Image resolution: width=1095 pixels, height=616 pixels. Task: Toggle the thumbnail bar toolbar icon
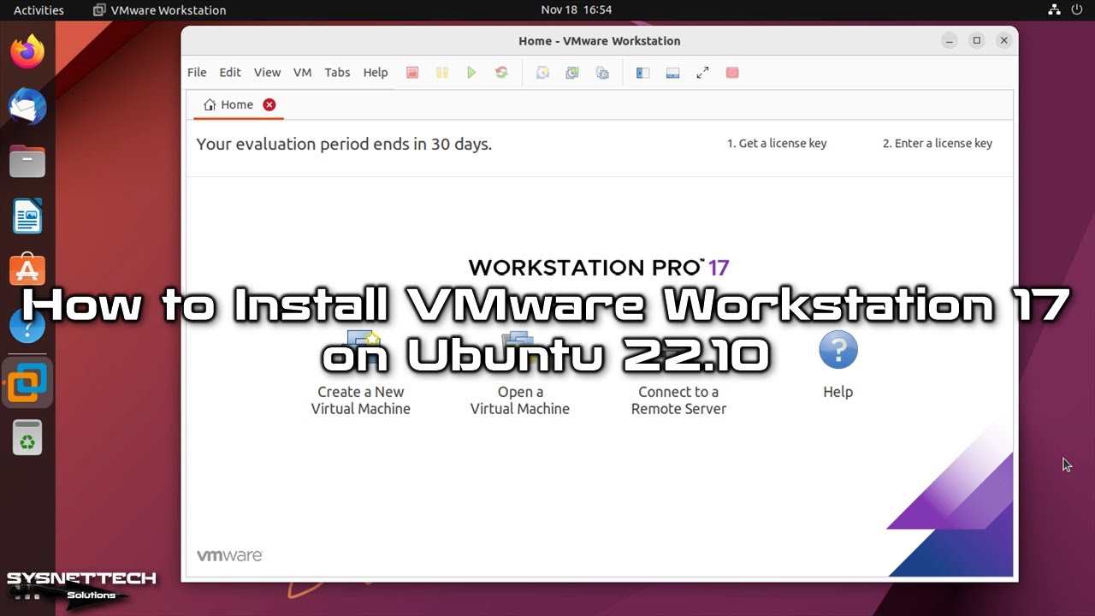[672, 73]
